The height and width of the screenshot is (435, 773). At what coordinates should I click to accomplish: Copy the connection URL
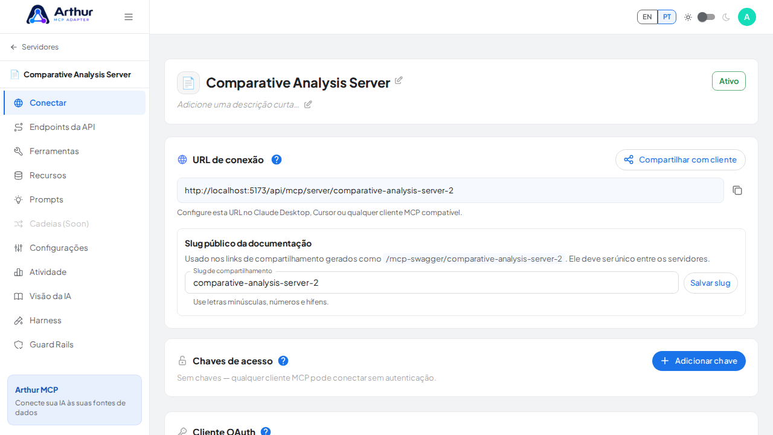[737, 190]
